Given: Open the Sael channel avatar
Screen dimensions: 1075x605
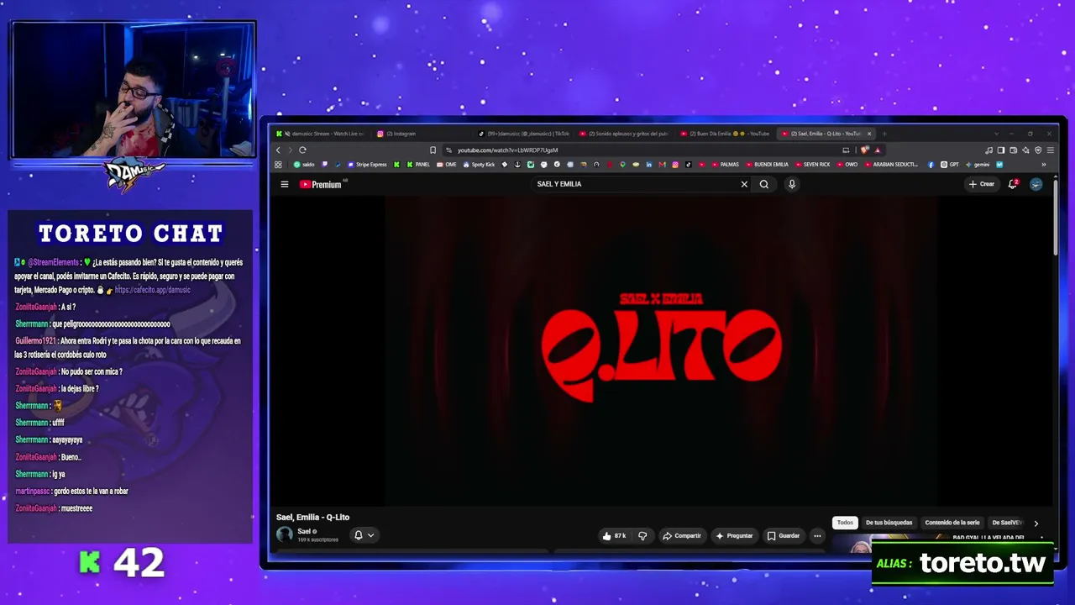Looking at the screenshot, I should tap(285, 534).
